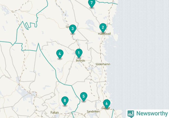Select map marker number 7 at top
This screenshot has width=169, height=118.
tap(92, 3)
